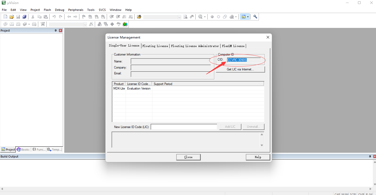Screen dimensions: 376x195
Task: Open Manage Project Items boxes icon
Action: pyautogui.click(x=100, y=24)
